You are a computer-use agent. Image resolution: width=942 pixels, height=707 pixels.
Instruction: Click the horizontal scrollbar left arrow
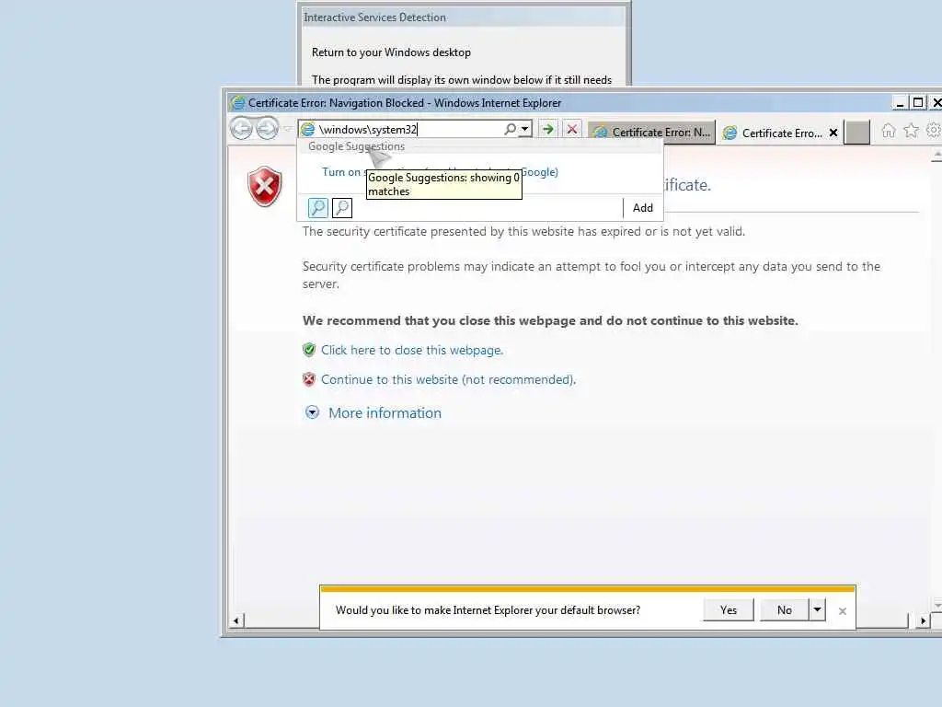coord(236,620)
